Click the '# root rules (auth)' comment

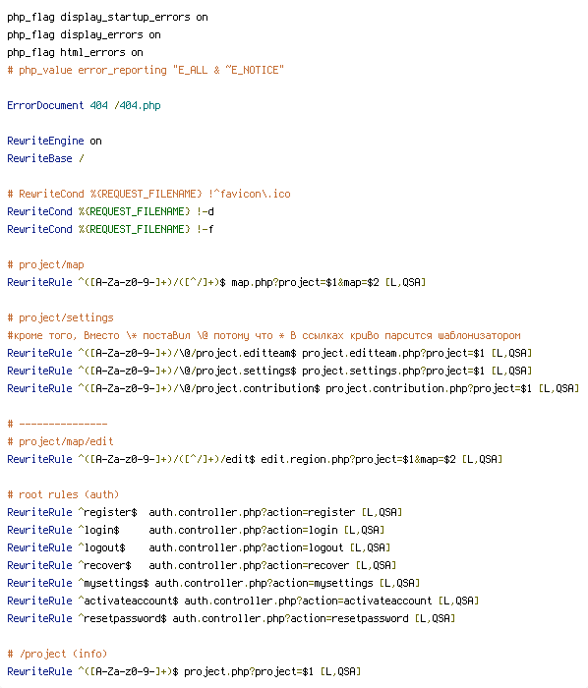pyautogui.click(x=63, y=495)
